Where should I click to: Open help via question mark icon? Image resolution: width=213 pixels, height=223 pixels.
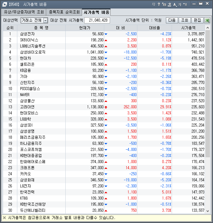click(159, 4)
